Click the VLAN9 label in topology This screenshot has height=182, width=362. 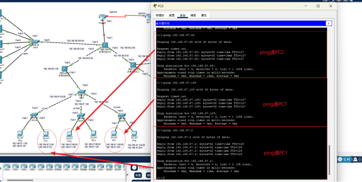pos(117,107)
